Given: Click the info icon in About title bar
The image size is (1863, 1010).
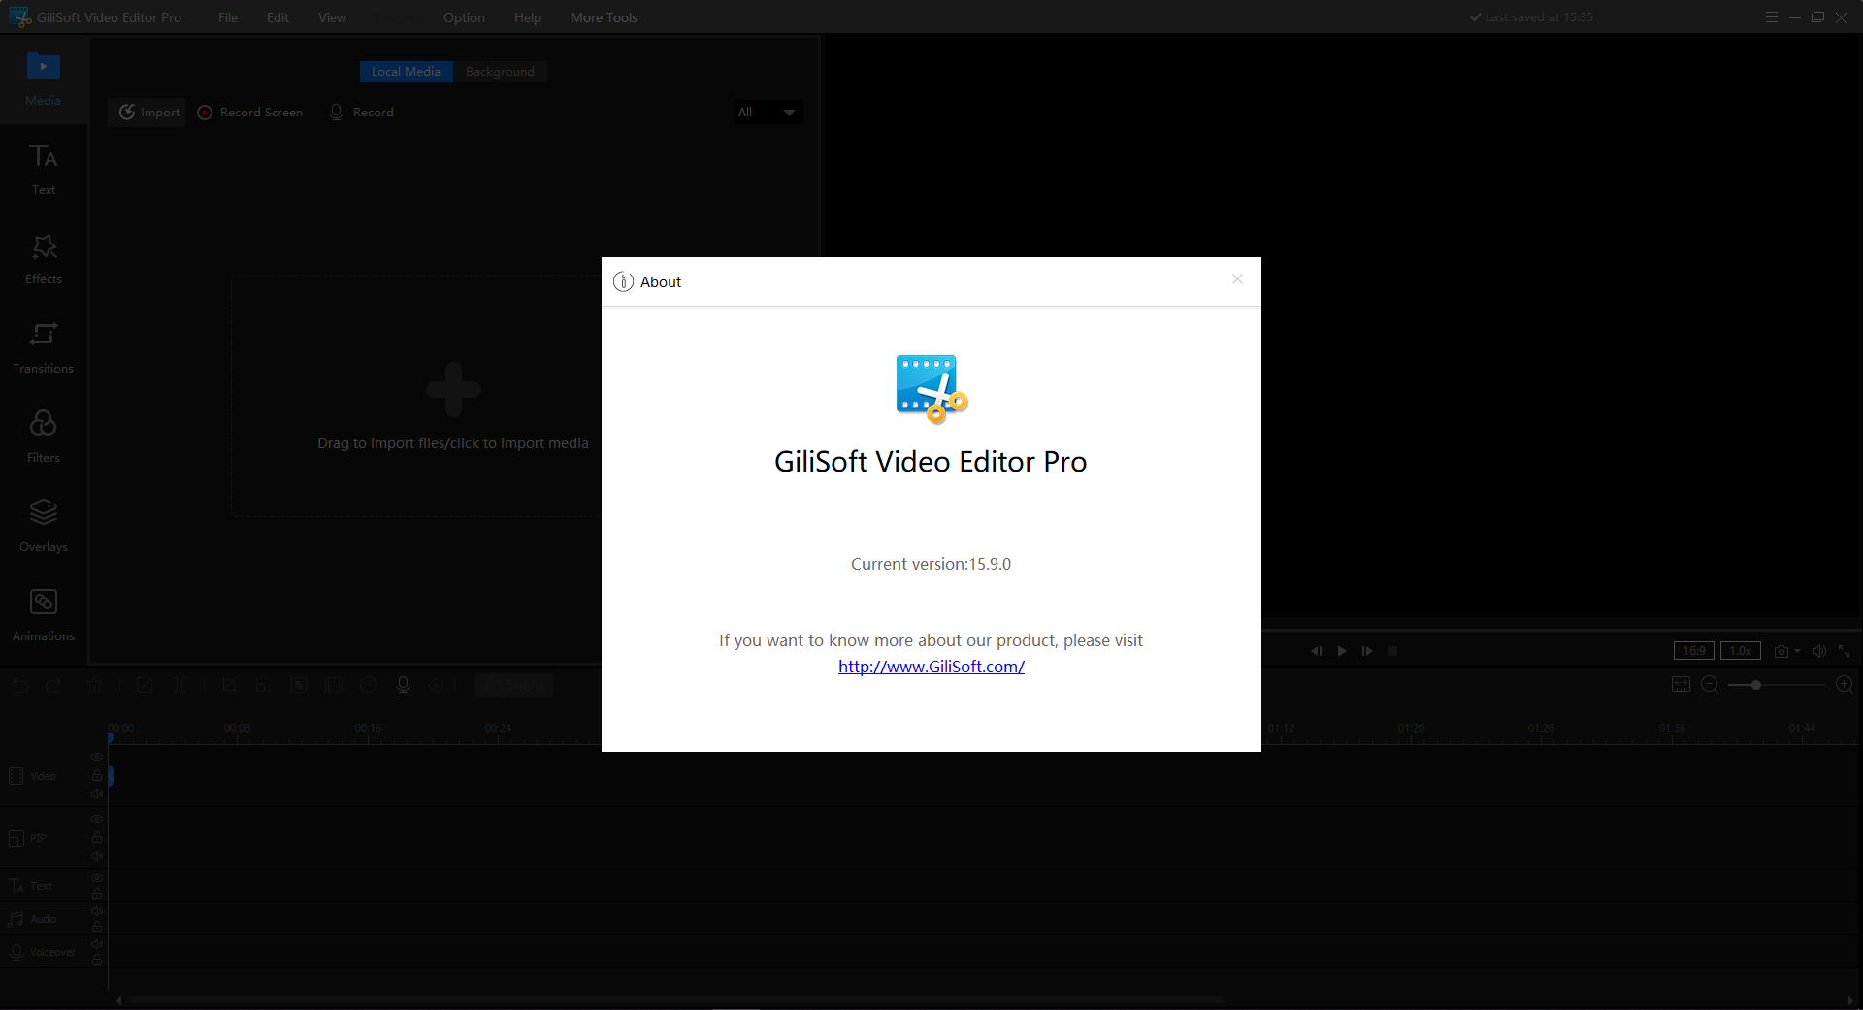Looking at the screenshot, I should (623, 281).
